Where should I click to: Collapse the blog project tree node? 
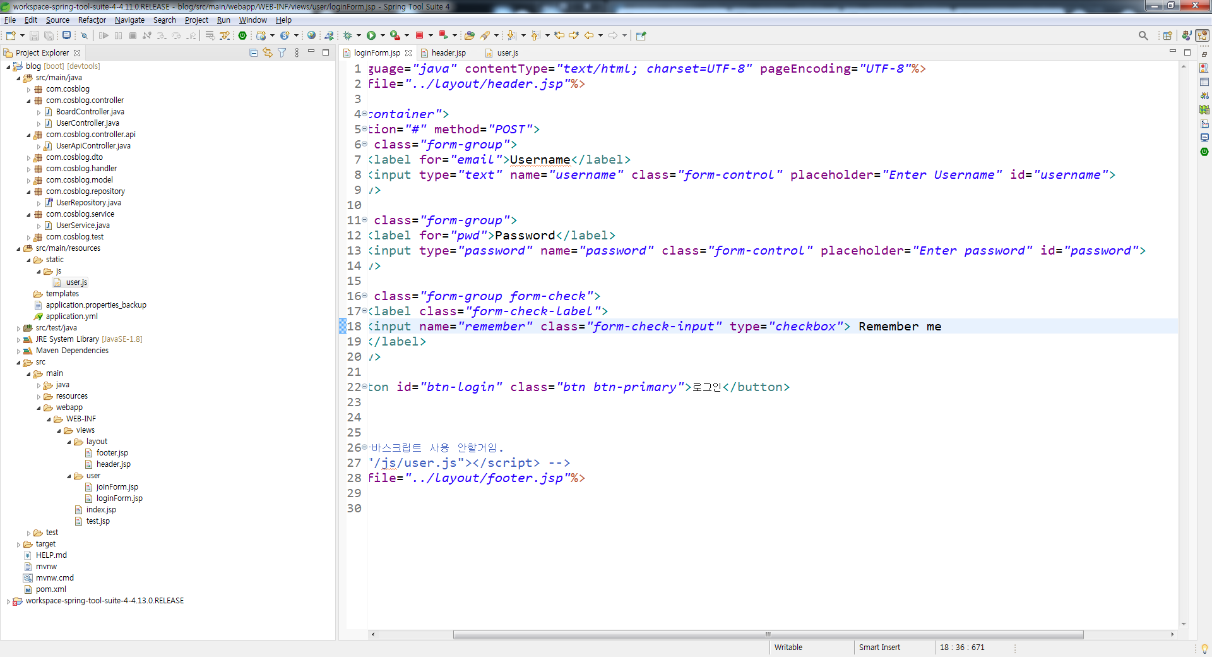(x=8, y=66)
